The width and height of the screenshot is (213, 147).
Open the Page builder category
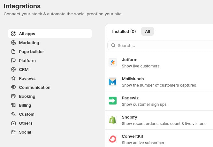pos(31,51)
